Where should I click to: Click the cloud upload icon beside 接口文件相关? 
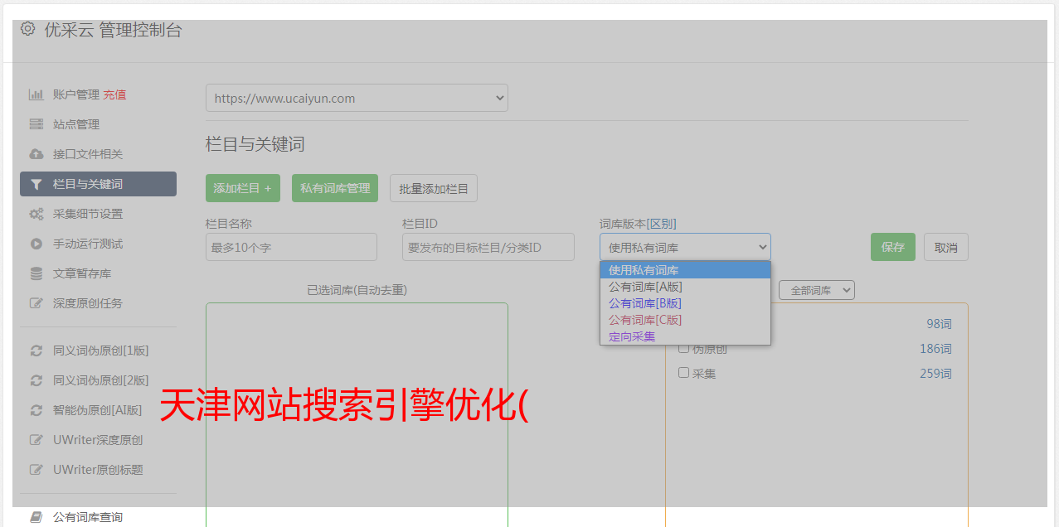pyautogui.click(x=36, y=154)
